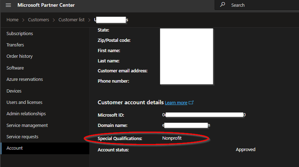Click the Special Qualifications label
Screen dimensions: 299x167
[120, 139]
